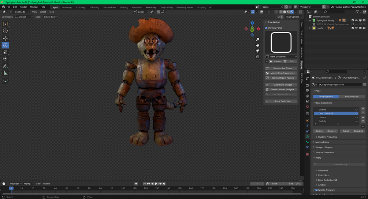Hide the Lights collection with eye icon
This screenshot has height=199, width=368.
(x=356, y=28)
